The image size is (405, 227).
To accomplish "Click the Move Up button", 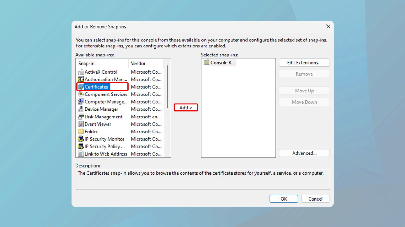I will 304,91.
